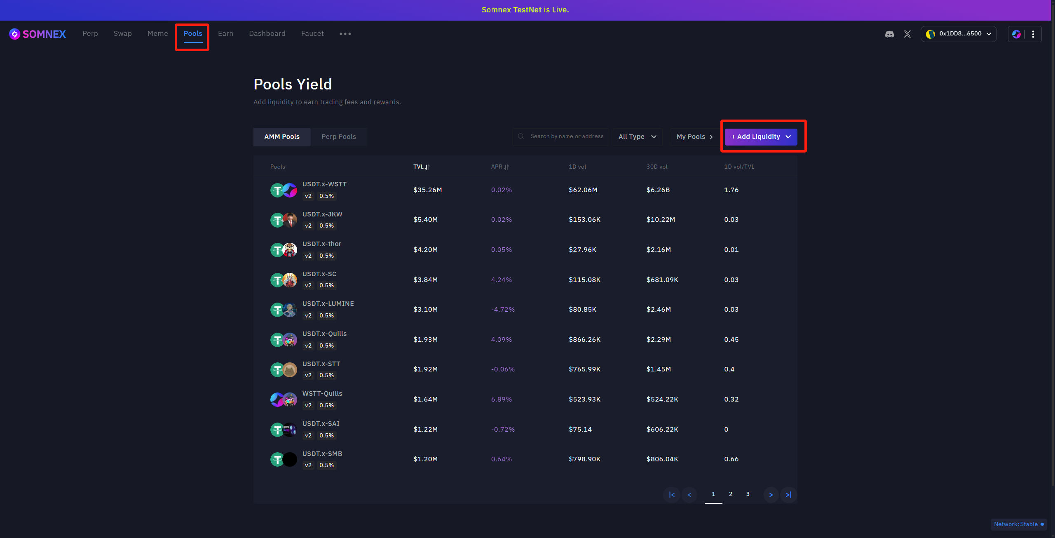
Task: Sort pools by APR column
Action: point(500,167)
